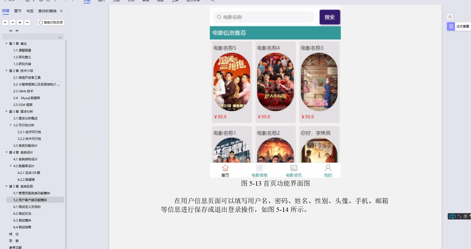The width and height of the screenshot is (471, 249).
Task: Click the down-chevron next heading button in the pane
Action: point(5,22)
